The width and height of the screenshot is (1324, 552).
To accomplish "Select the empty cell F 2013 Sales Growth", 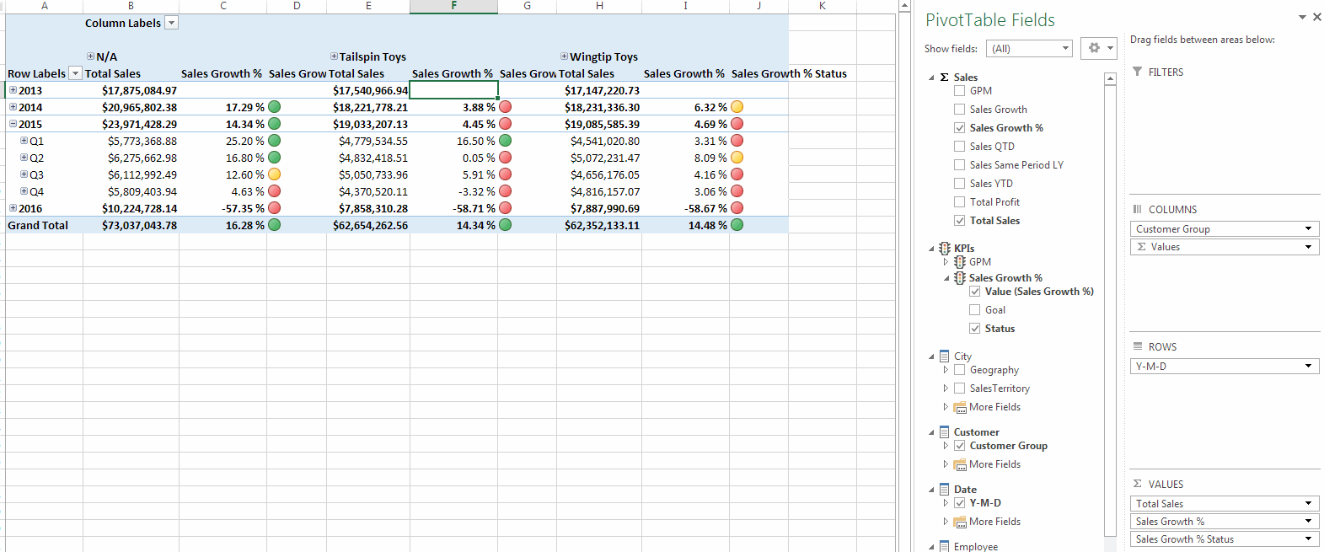I will (453, 90).
